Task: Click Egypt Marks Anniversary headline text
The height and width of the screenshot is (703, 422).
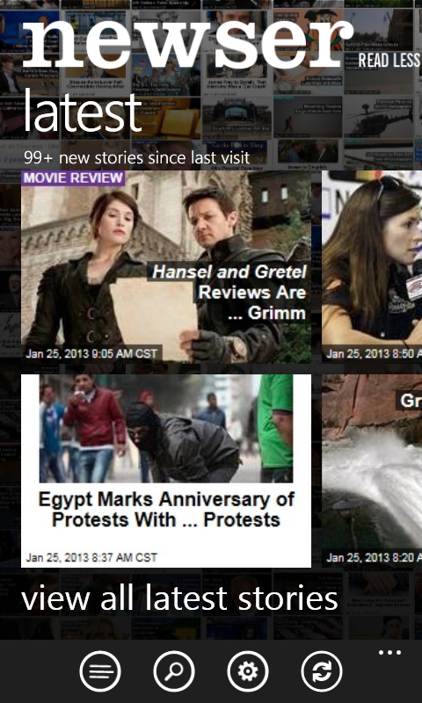Action: click(166, 510)
